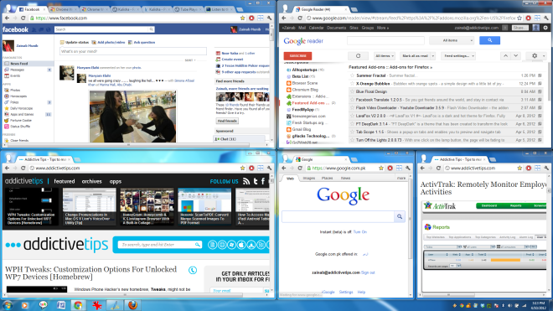The height and width of the screenshot is (311, 553).
Task: Open Calendar in Google top bar
Action: (x=316, y=28)
